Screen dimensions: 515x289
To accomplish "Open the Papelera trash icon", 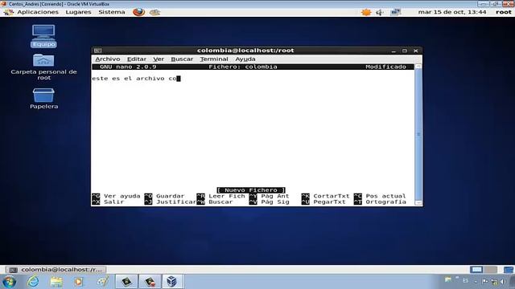I will coord(43,98).
